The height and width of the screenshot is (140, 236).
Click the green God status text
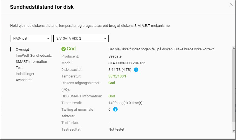[71, 49]
